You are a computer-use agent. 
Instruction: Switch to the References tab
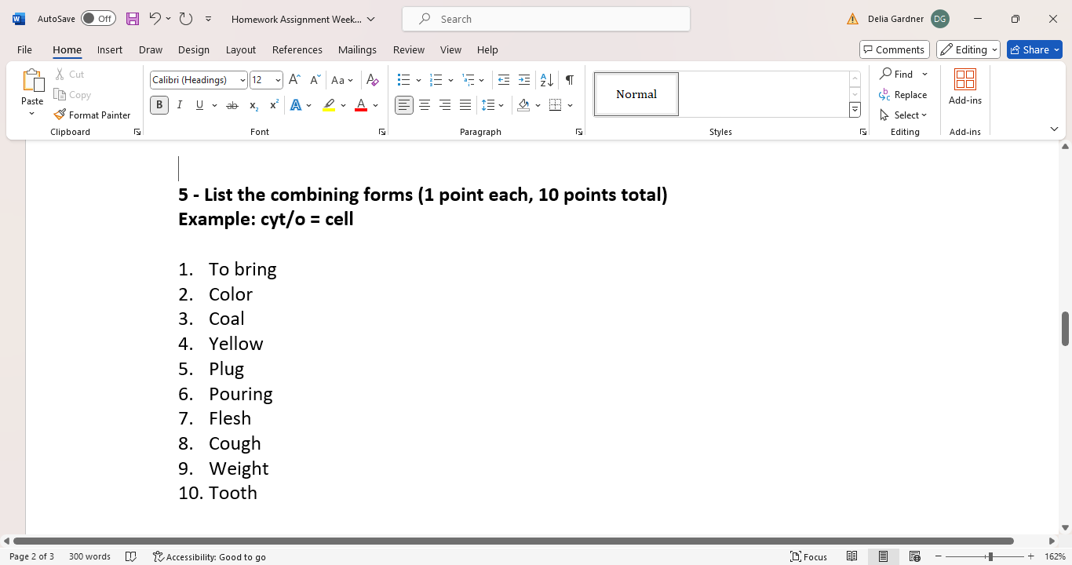[x=297, y=49]
